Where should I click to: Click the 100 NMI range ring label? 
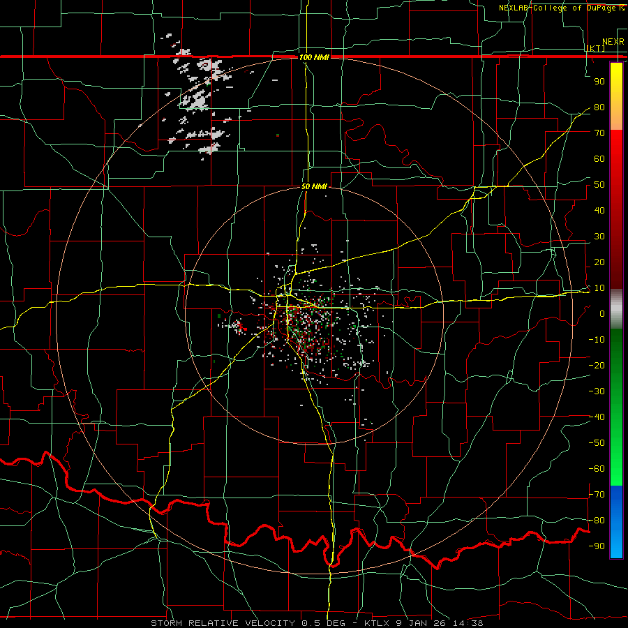(314, 57)
